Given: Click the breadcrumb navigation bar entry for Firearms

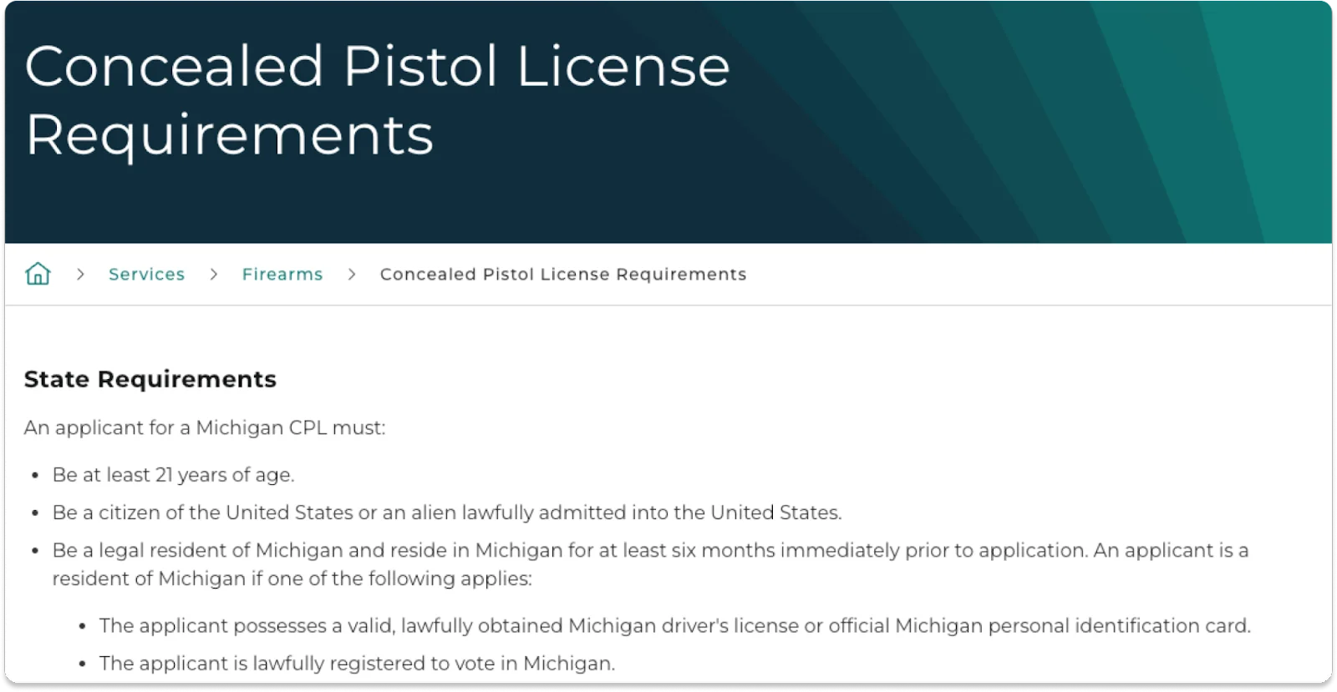Looking at the screenshot, I should [282, 274].
